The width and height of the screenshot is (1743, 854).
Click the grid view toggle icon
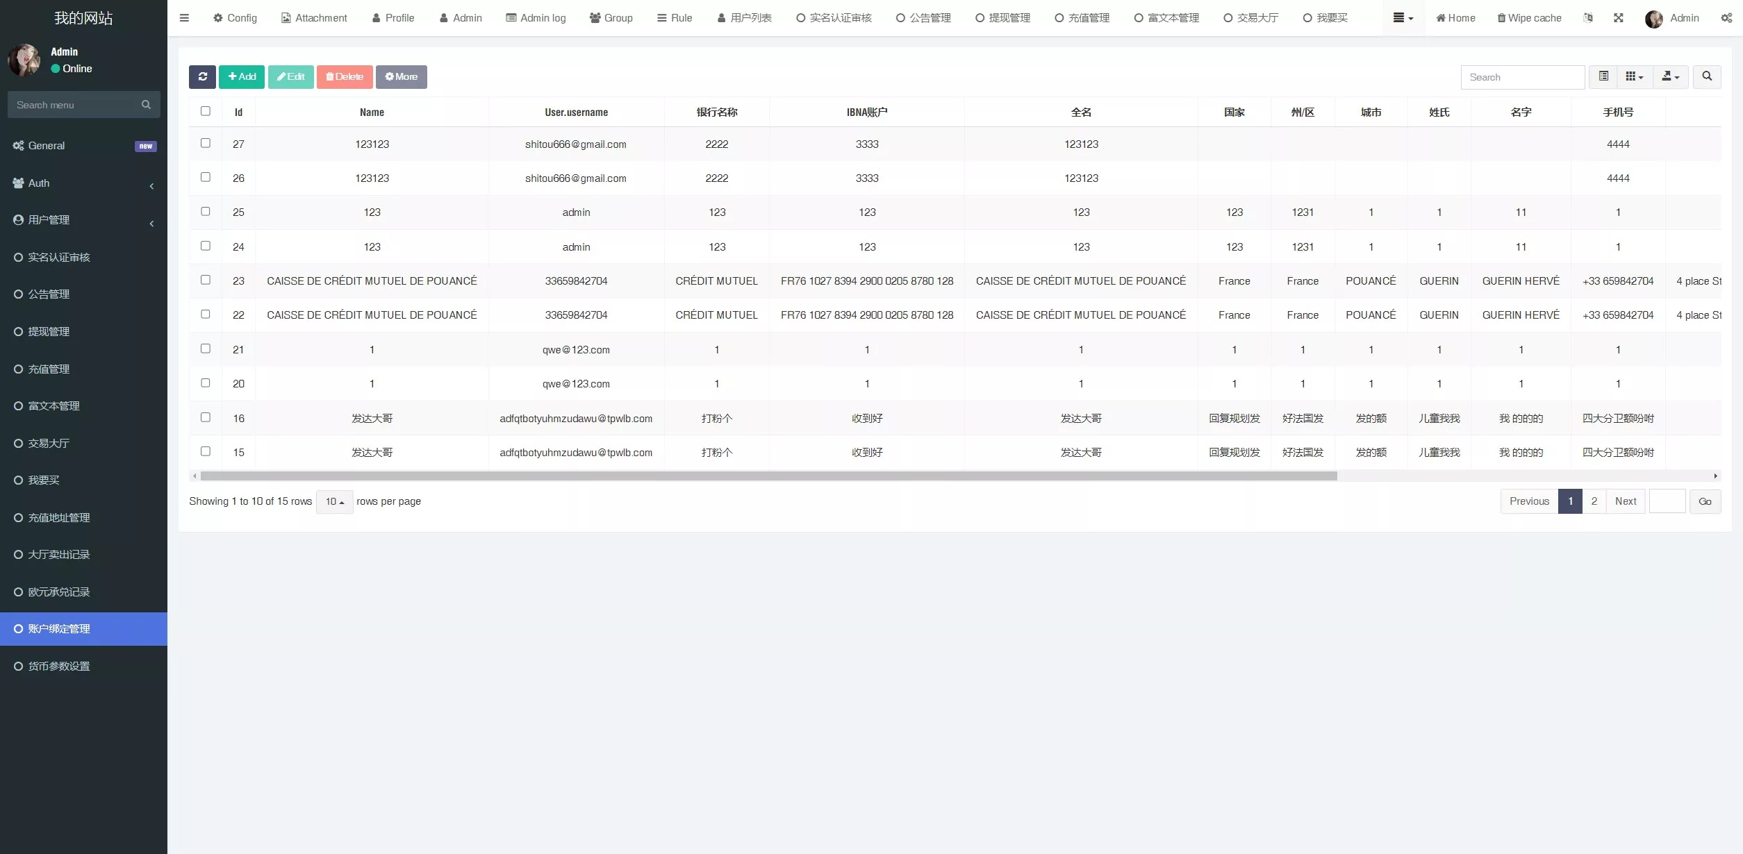(1630, 76)
